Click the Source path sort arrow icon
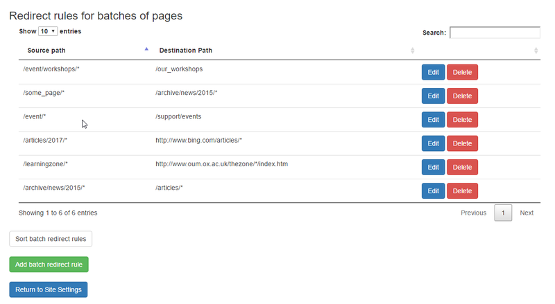 146,50
